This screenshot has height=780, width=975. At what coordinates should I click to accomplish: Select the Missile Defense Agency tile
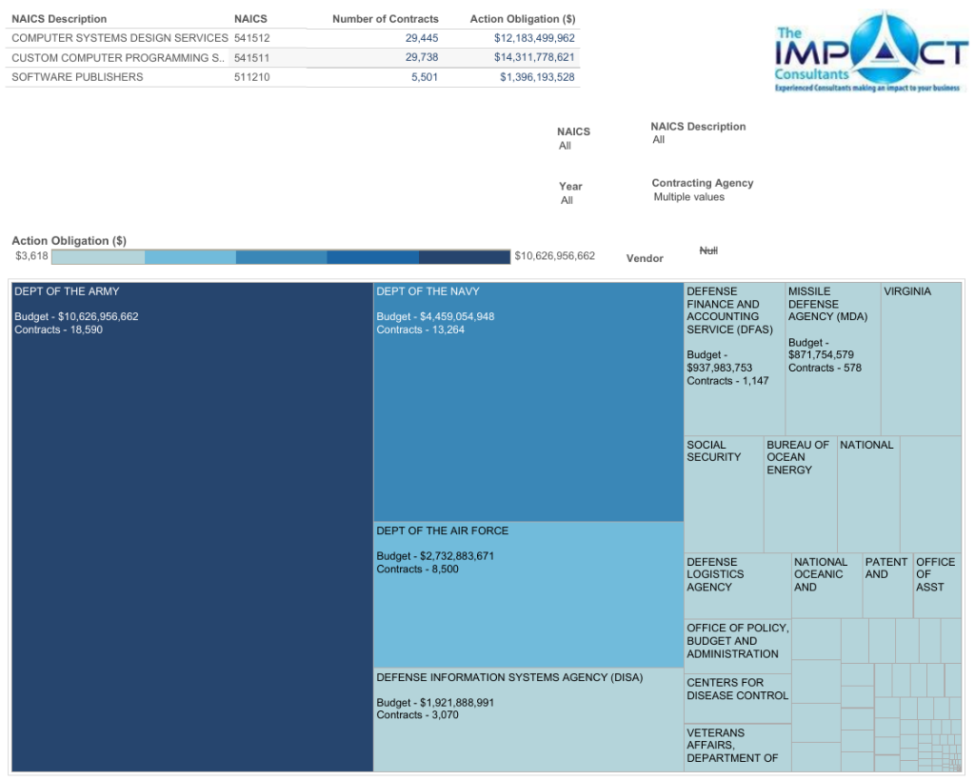(833, 359)
